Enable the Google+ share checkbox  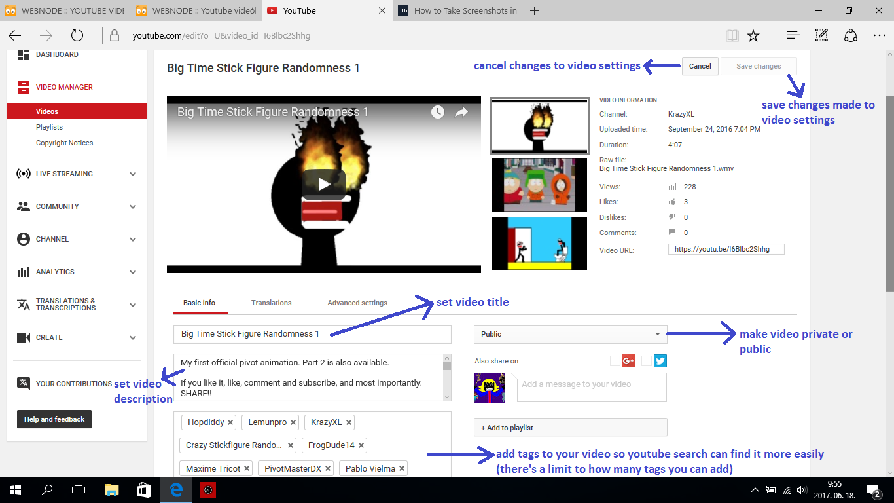615,361
